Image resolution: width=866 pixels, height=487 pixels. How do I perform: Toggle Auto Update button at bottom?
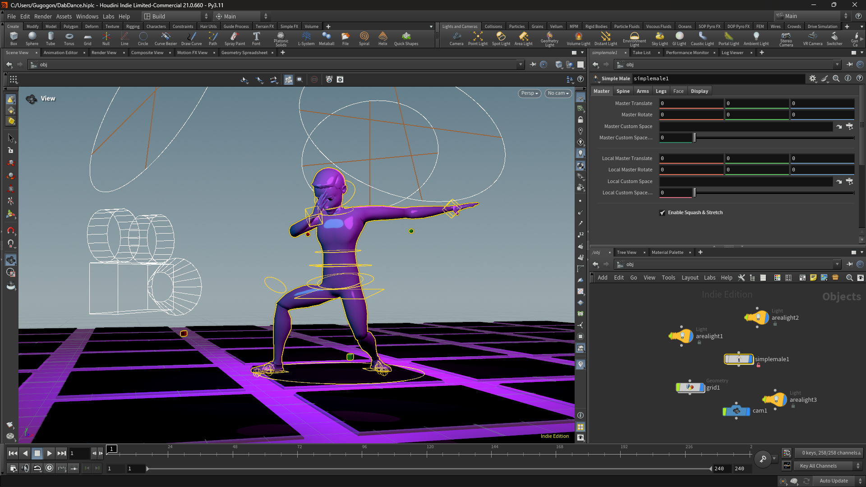pos(833,481)
